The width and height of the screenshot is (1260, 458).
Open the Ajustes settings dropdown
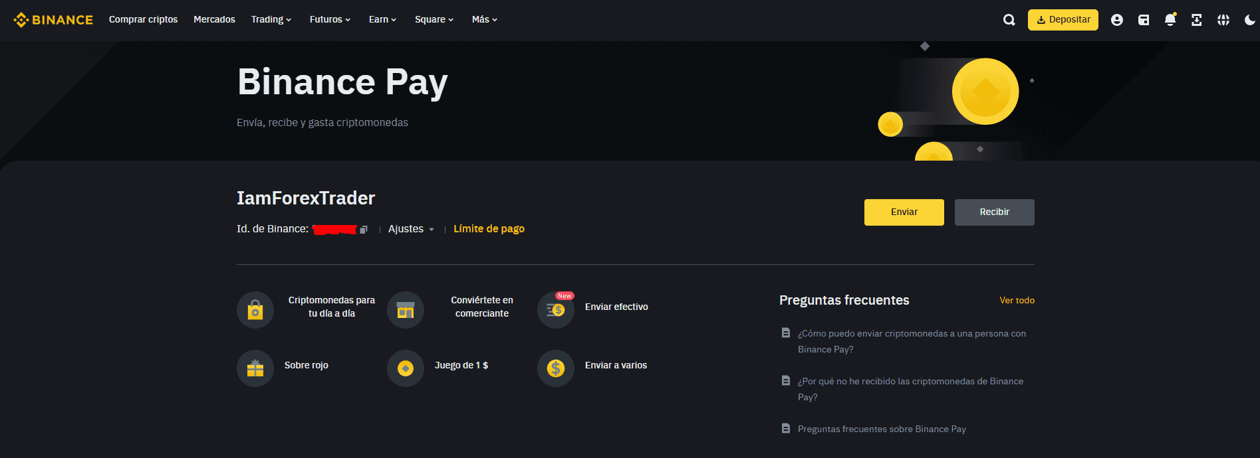pos(411,229)
